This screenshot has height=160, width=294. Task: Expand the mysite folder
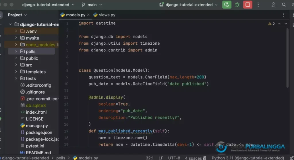[x=16, y=38]
